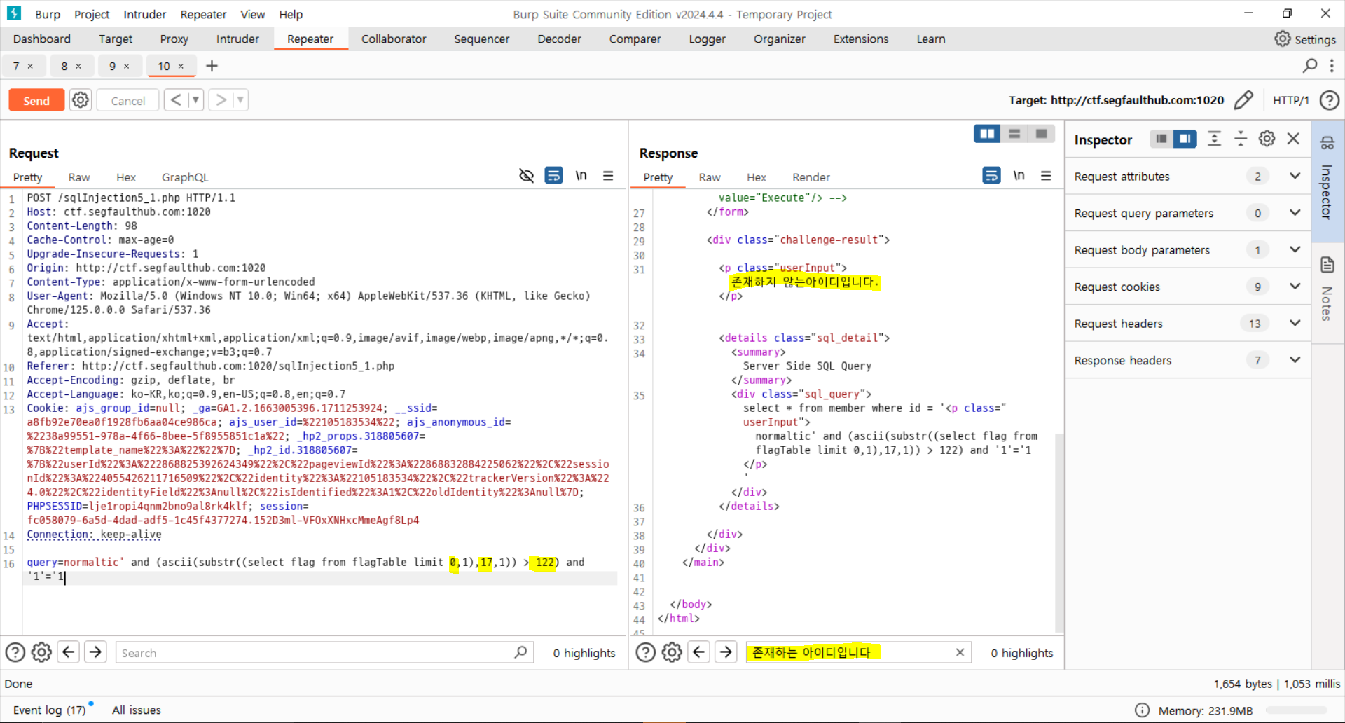Open the forward history dropdown arrow
1345x723 pixels.
[x=240, y=100]
